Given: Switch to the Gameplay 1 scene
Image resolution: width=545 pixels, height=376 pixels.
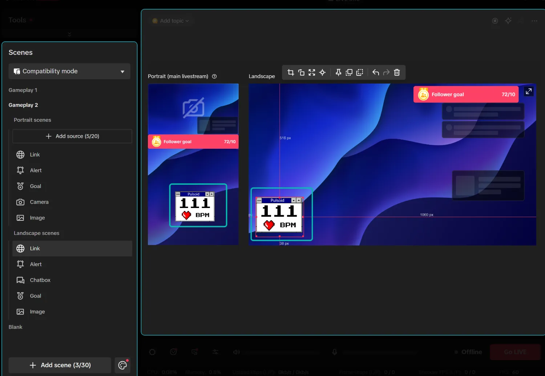Looking at the screenshot, I should [23, 90].
